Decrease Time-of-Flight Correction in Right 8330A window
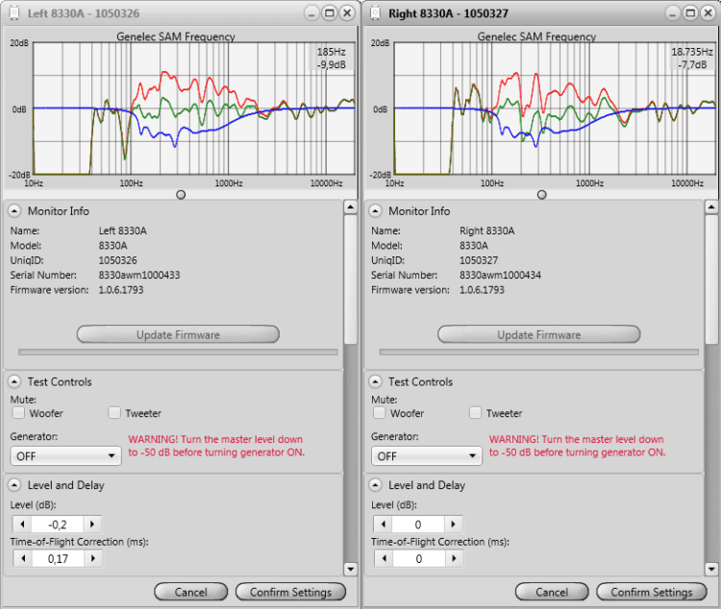 point(384,558)
